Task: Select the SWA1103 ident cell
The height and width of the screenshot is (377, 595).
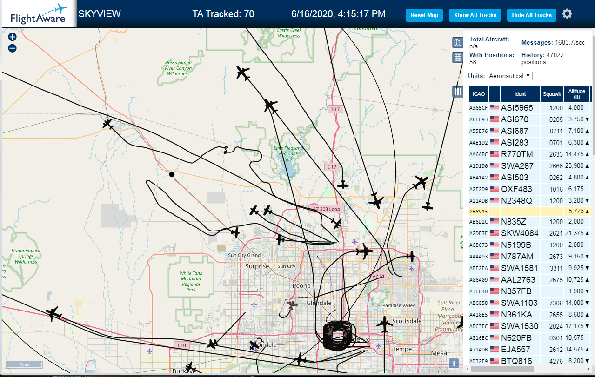Action: coord(520,303)
